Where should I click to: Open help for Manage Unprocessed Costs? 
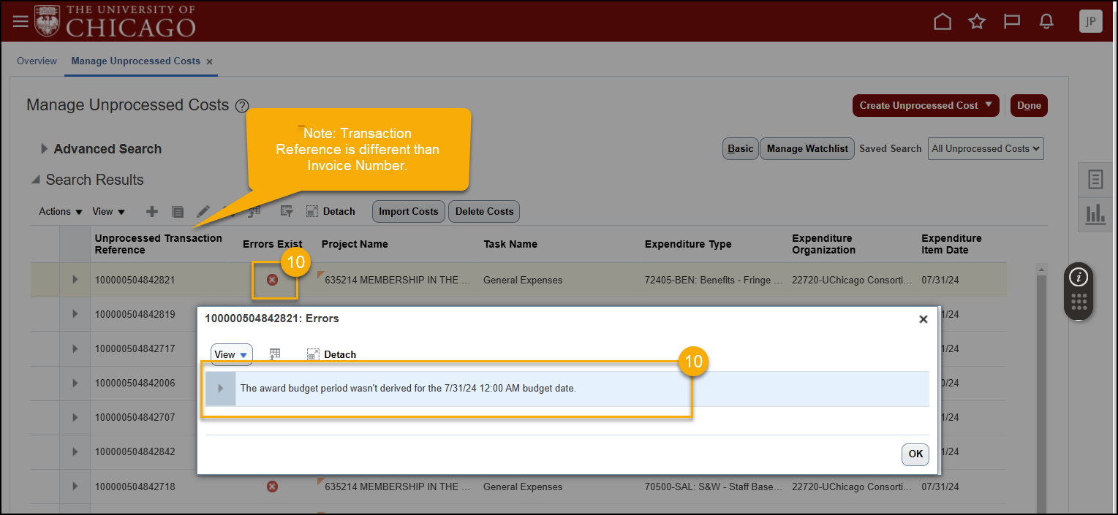[242, 106]
